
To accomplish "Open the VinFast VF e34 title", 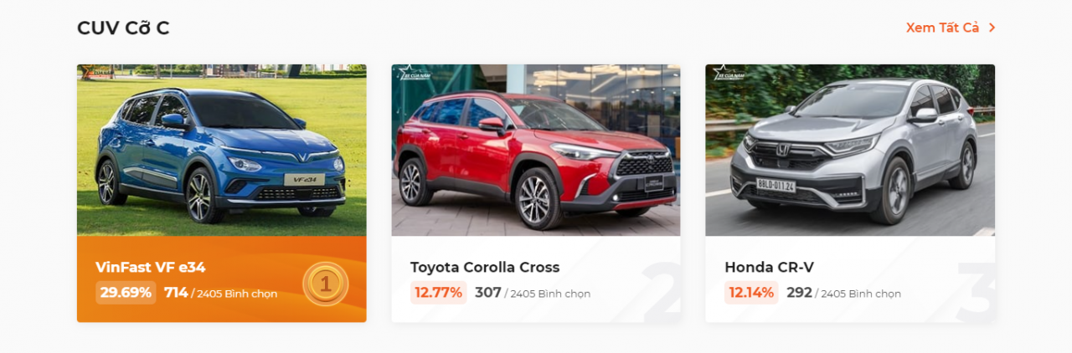I will [x=151, y=268].
